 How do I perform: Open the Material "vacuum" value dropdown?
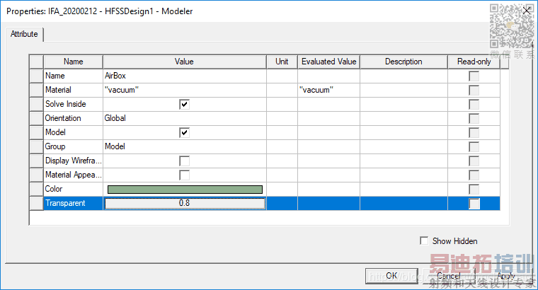point(184,90)
